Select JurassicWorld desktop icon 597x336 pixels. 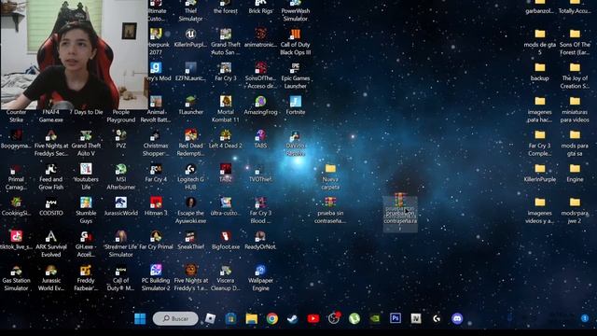click(x=121, y=206)
